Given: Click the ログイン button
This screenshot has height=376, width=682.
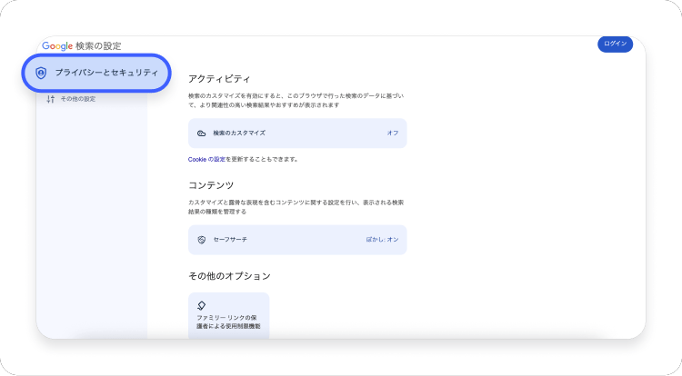Looking at the screenshot, I should click(x=615, y=44).
